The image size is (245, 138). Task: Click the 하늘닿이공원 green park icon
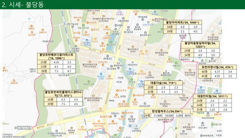pyautogui.click(x=89, y=82)
